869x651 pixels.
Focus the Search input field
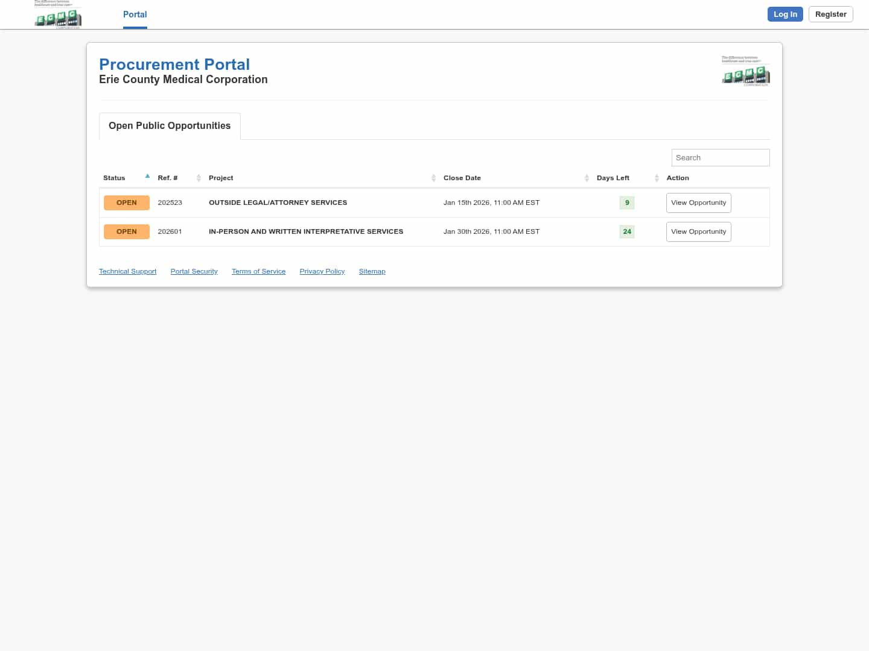tap(720, 158)
